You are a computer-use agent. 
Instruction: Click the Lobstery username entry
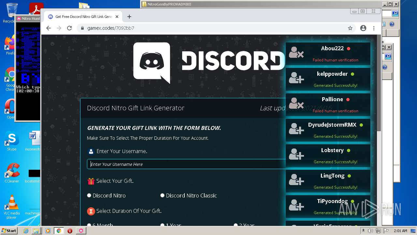point(332,150)
